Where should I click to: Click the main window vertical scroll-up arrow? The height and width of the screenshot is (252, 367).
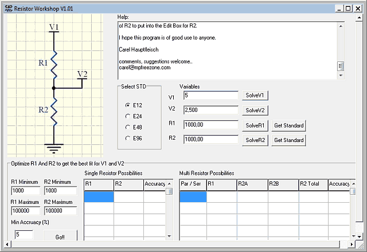(359, 18)
